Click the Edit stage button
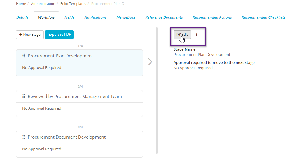 pos(182,35)
